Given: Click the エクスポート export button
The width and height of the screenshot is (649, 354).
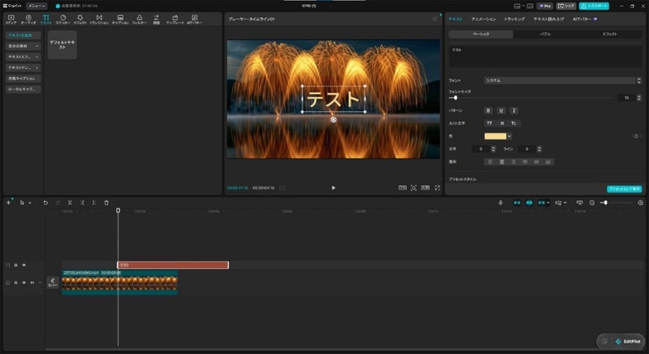Looking at the screenshot, I should coord(594,6).
